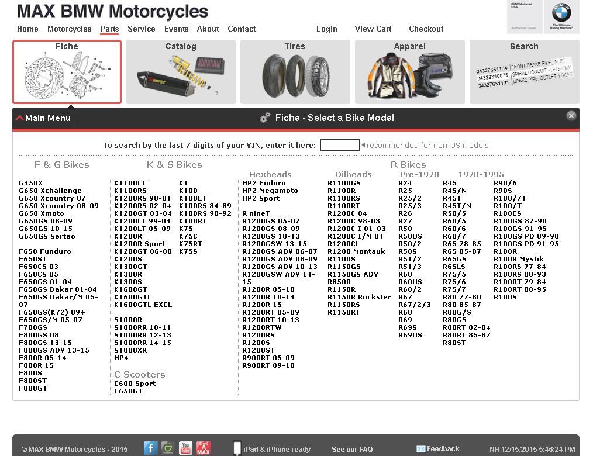Open the Facebook page icon

[150, 448]
